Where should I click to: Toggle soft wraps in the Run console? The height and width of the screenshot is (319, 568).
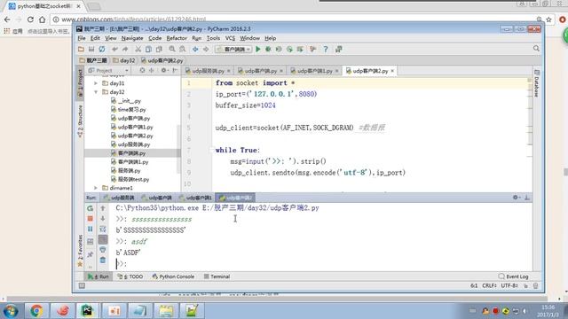click(103, 229)
